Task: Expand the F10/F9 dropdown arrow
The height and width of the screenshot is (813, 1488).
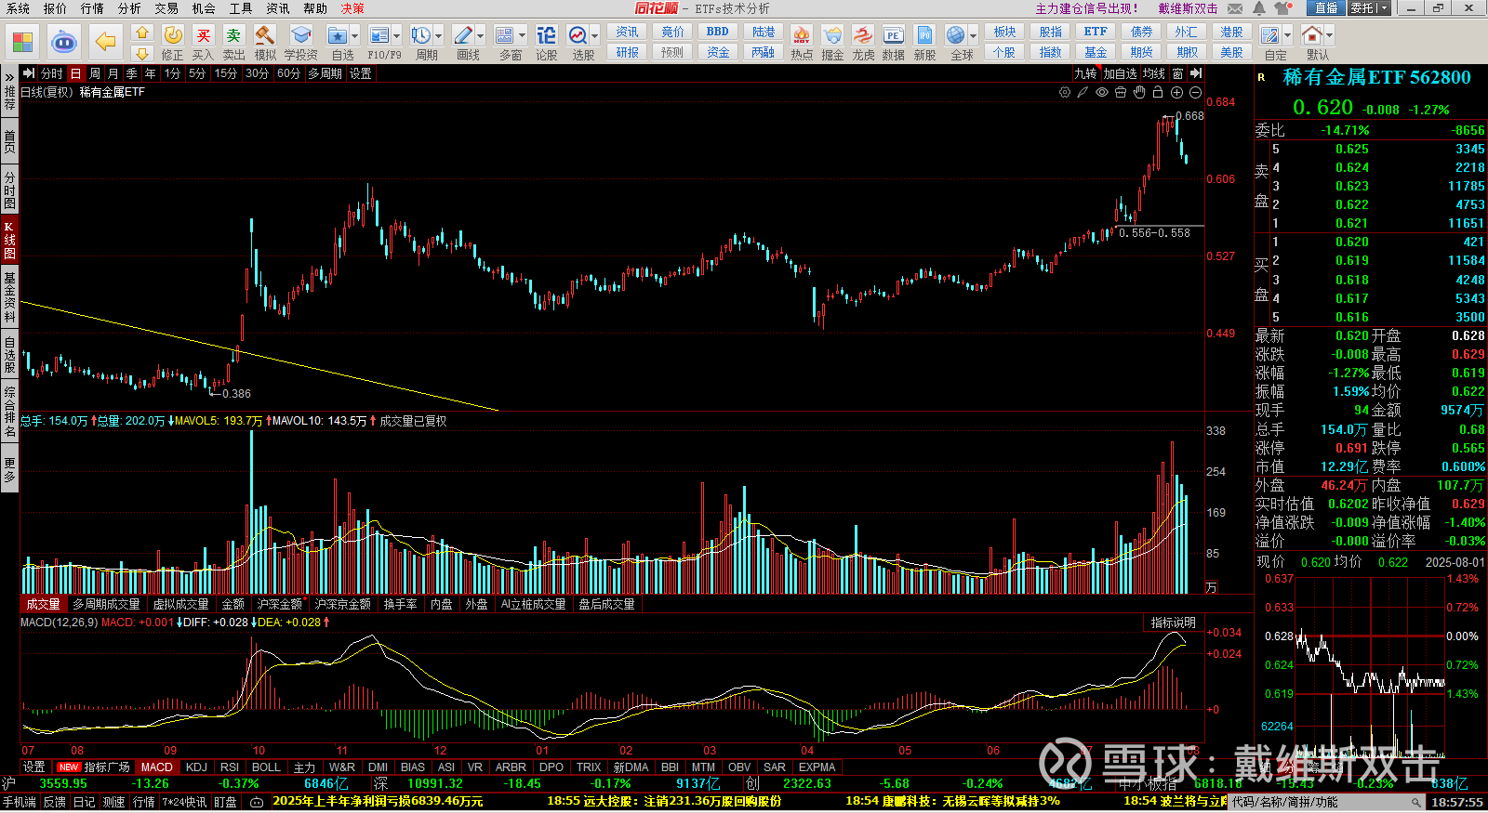Action: click(x=397, y=36)
